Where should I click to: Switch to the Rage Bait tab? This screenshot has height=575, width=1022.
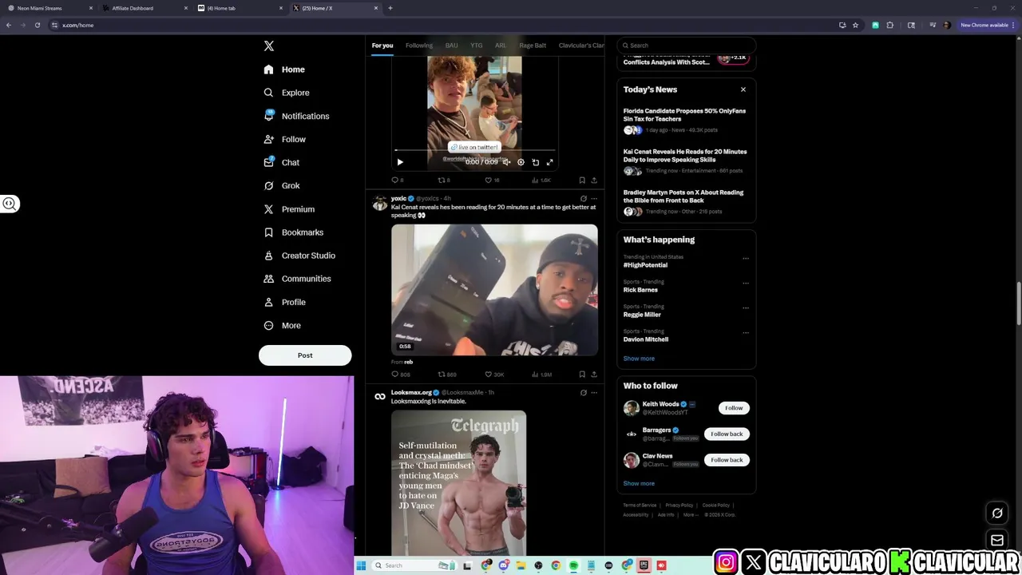(533, 46)
